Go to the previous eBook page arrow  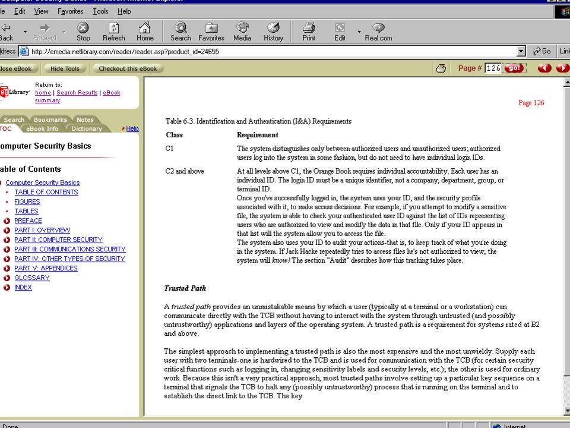point(544,68)
